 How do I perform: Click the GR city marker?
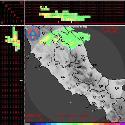40,58
